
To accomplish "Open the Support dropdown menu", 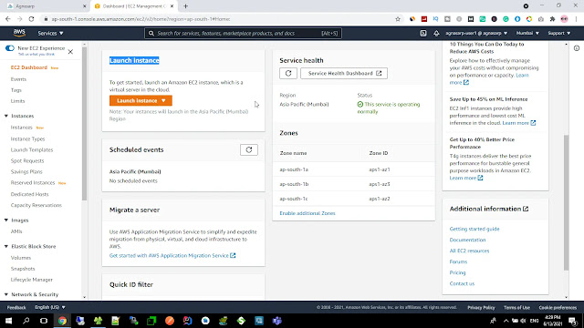I will tap(559, 33).
